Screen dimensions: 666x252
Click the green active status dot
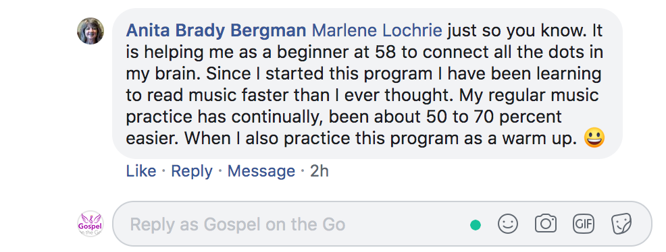476,225
